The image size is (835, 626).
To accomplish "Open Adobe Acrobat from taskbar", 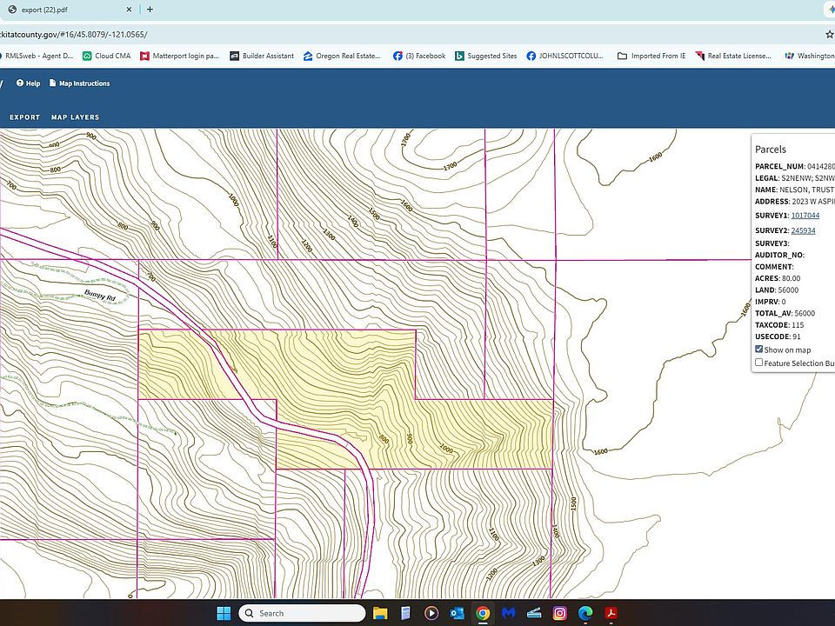I will click(x=611, y=613).
